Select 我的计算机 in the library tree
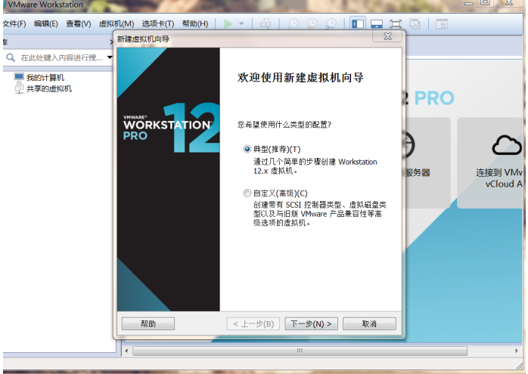 pyautogui.click(x=45, y=78)
